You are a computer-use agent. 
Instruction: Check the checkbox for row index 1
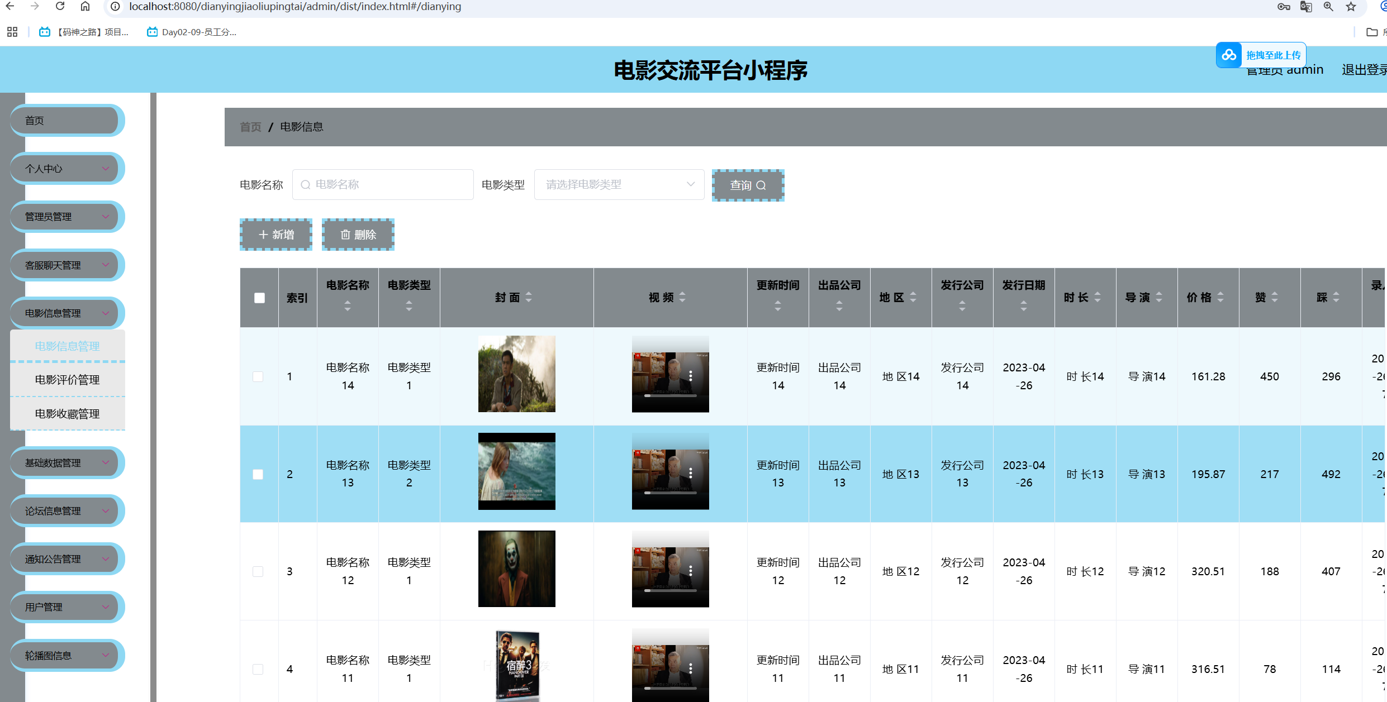pyautogui.click(x=258, y=376)
